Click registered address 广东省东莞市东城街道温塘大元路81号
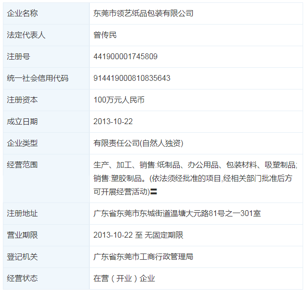This screenshot has height=292, width=306. point(177,213)
